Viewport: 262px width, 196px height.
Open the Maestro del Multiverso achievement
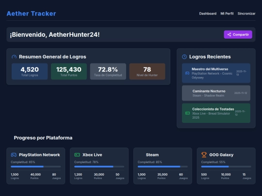pyautogui.click(x=216, y=73)
